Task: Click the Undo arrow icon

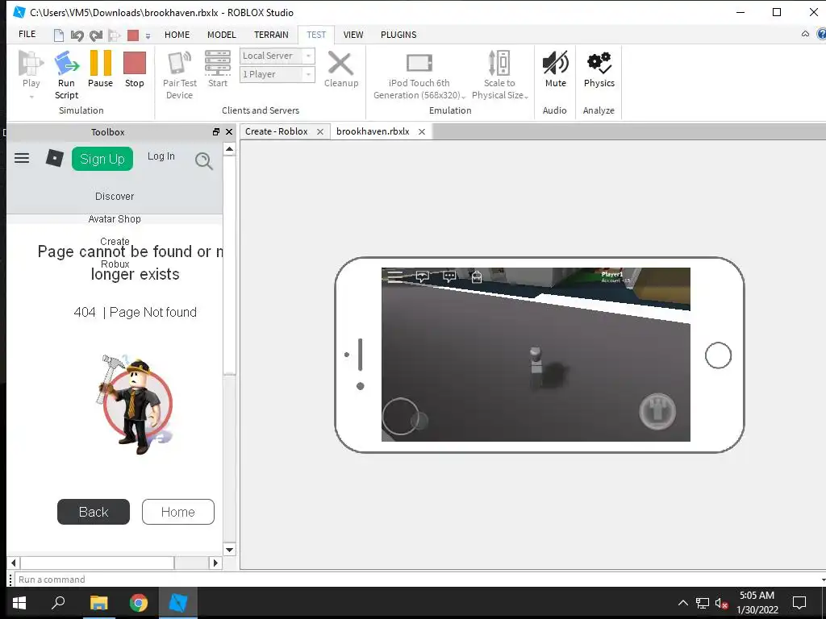Action: pos(77,35)
